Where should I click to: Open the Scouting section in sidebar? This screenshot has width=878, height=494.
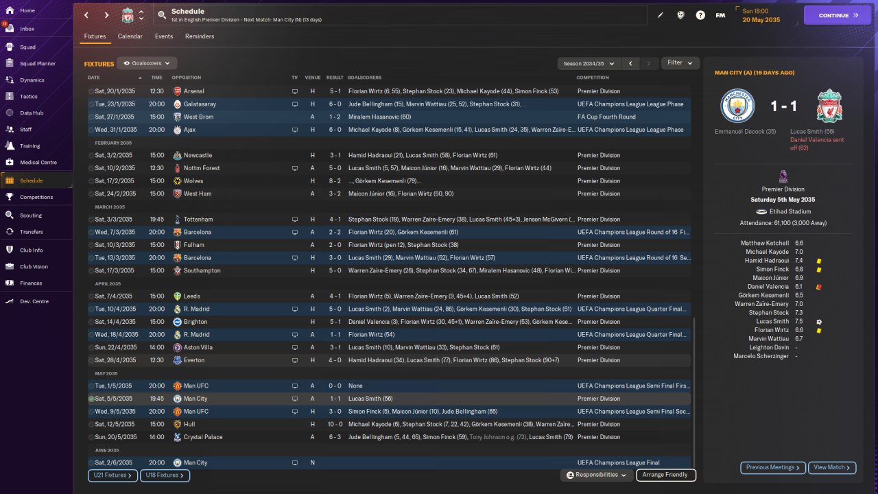click(x=30, y=215)
